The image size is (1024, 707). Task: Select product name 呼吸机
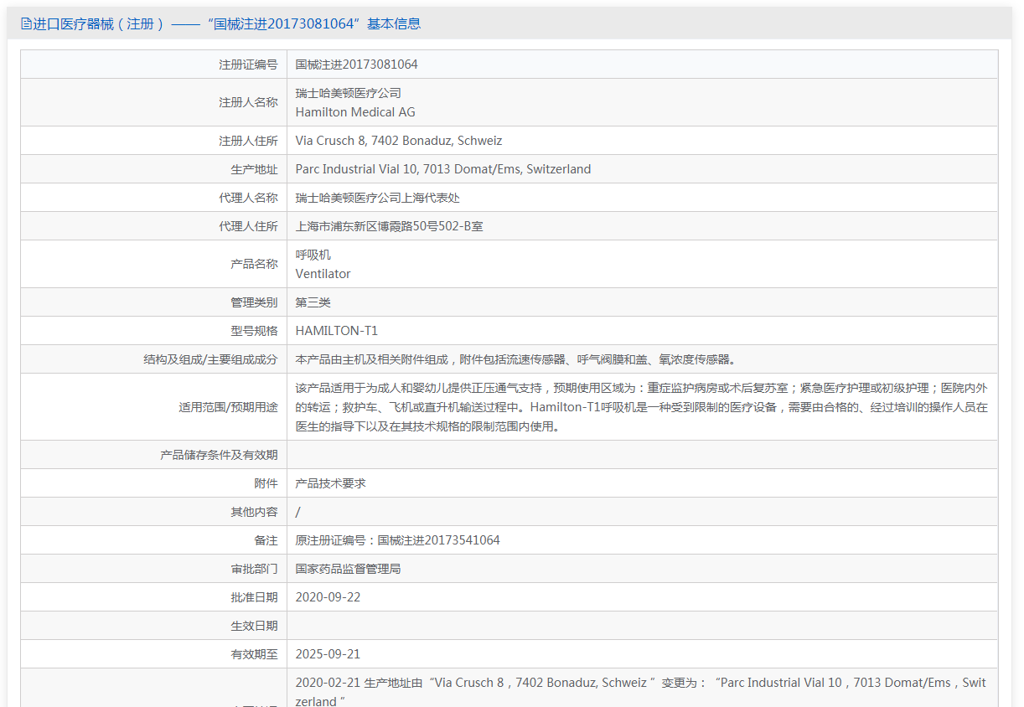[x=313, y=255]
